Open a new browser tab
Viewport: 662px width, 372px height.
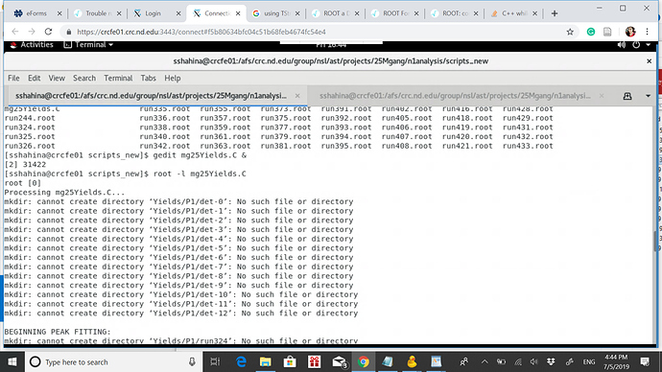click(x=555, y=13)
